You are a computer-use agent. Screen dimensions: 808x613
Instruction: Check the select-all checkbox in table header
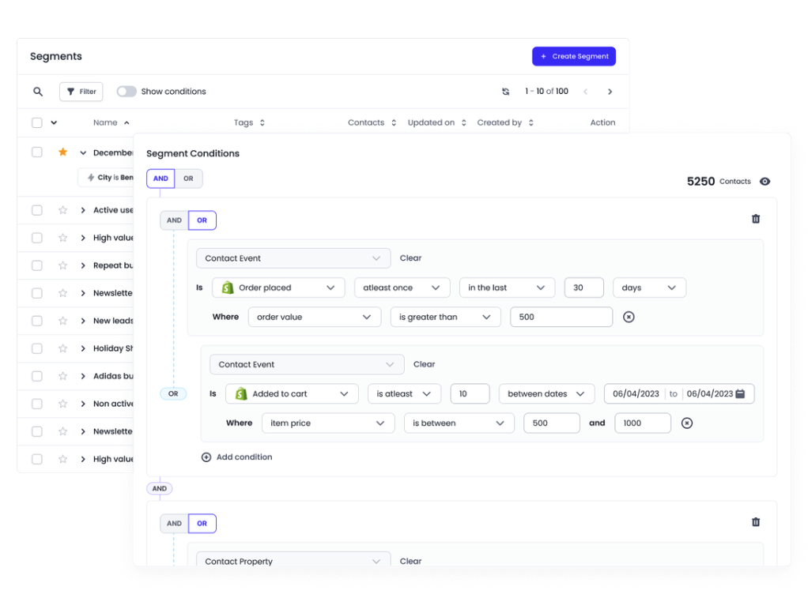coord(37,122)
